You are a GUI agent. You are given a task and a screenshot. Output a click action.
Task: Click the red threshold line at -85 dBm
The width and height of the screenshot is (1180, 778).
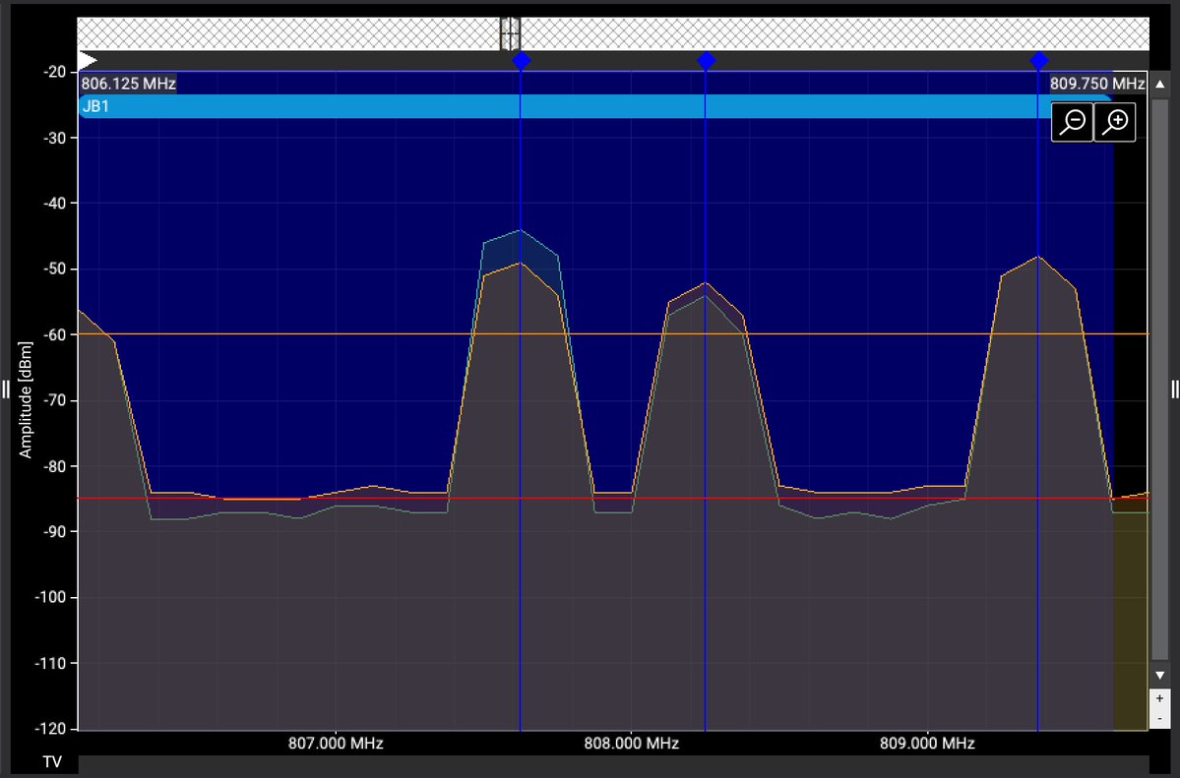point(613,499)
